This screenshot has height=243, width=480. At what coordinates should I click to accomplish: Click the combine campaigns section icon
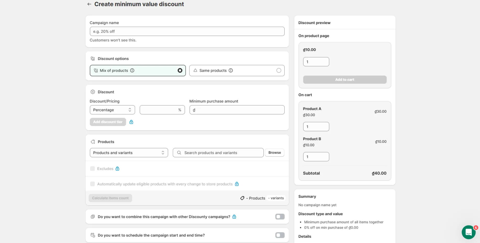click(93, 217)
